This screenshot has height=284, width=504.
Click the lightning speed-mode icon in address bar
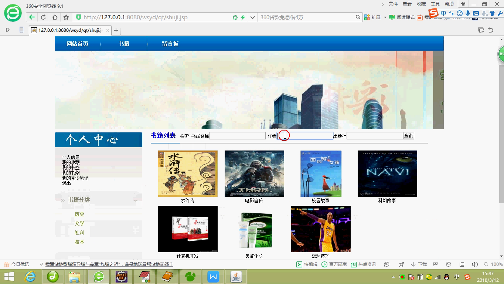(243, 17)
